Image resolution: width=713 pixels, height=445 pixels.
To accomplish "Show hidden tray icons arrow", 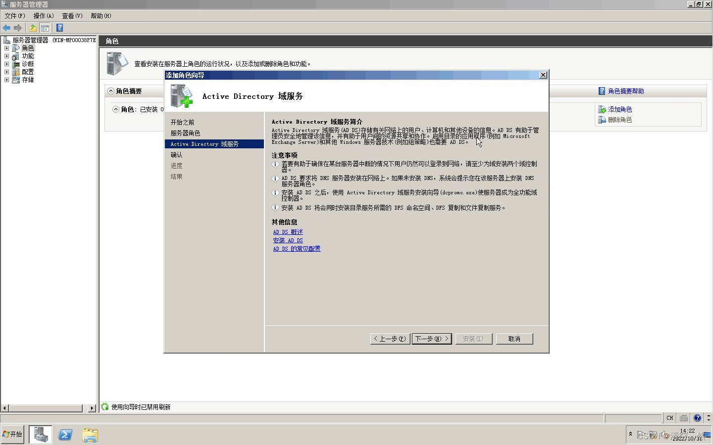I will point(630,434).
